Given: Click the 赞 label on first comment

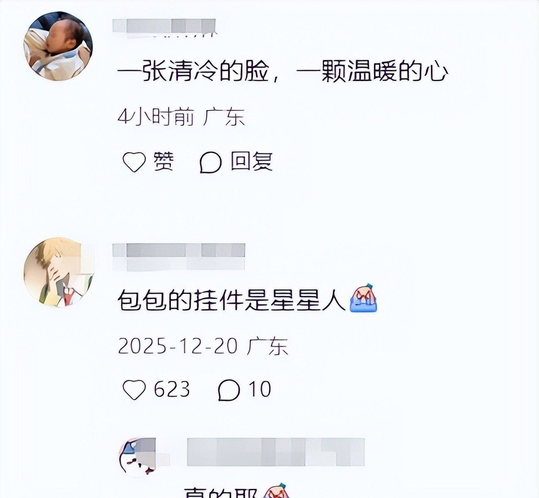Looking at the screenshot, I should 163,161.
